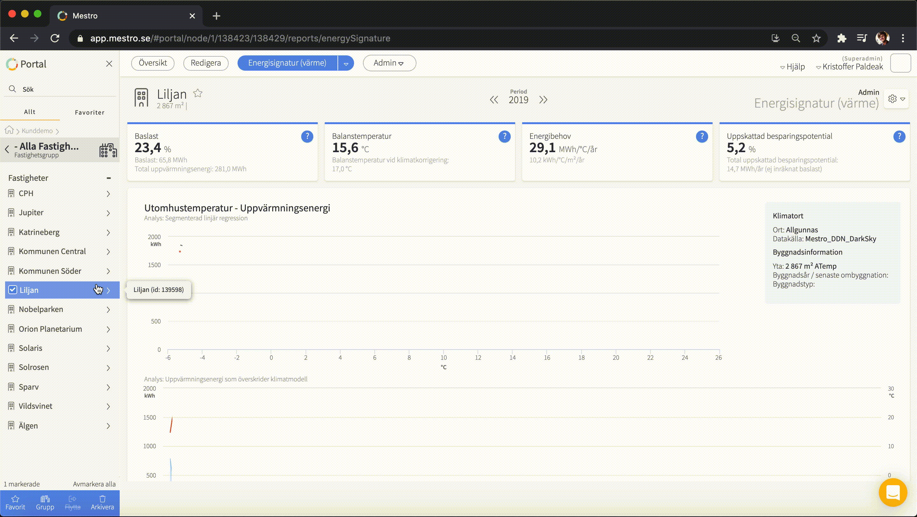Open the Energisignatur report dropdown arrow
The height and width of the screenshot is (517, 917).
(x=346, y=63)
